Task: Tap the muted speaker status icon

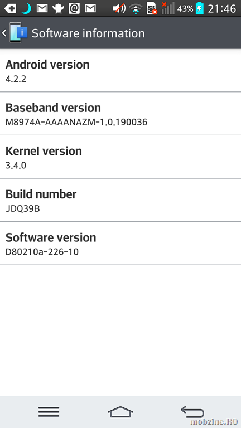Action: (119, 9)
